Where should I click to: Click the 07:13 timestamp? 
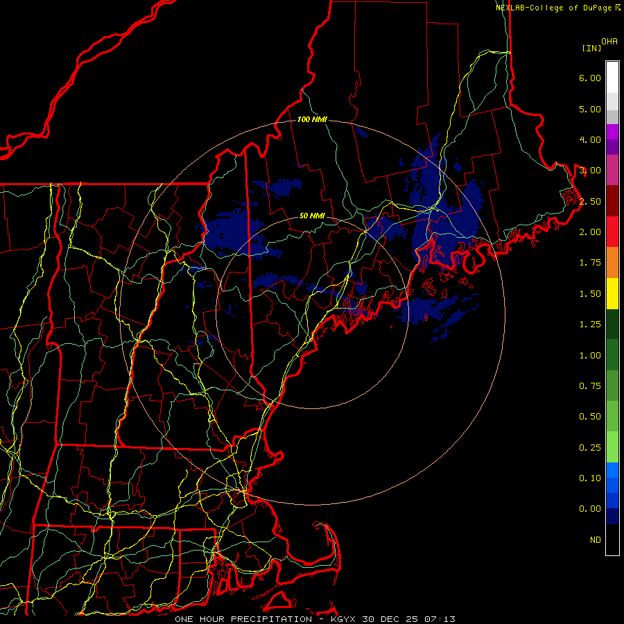440,619
